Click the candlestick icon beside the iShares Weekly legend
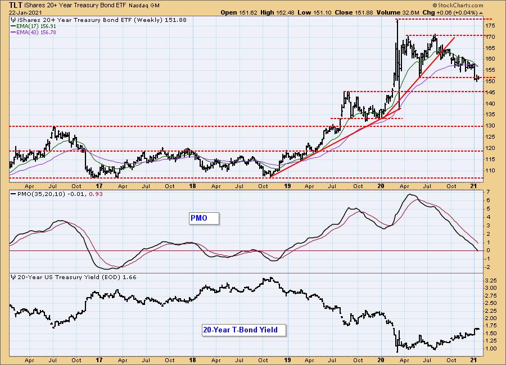This screenshot has height=365, width=506. (x=13, y=20)
